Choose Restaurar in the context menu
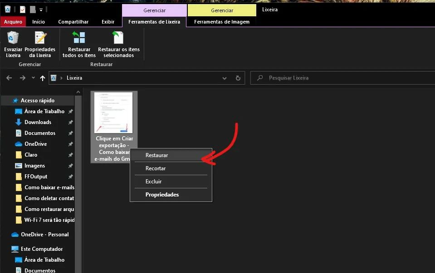 (x=171, y=155)
